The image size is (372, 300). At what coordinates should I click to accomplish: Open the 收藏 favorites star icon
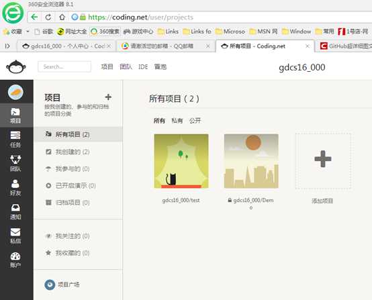click(x=6, y=32)
